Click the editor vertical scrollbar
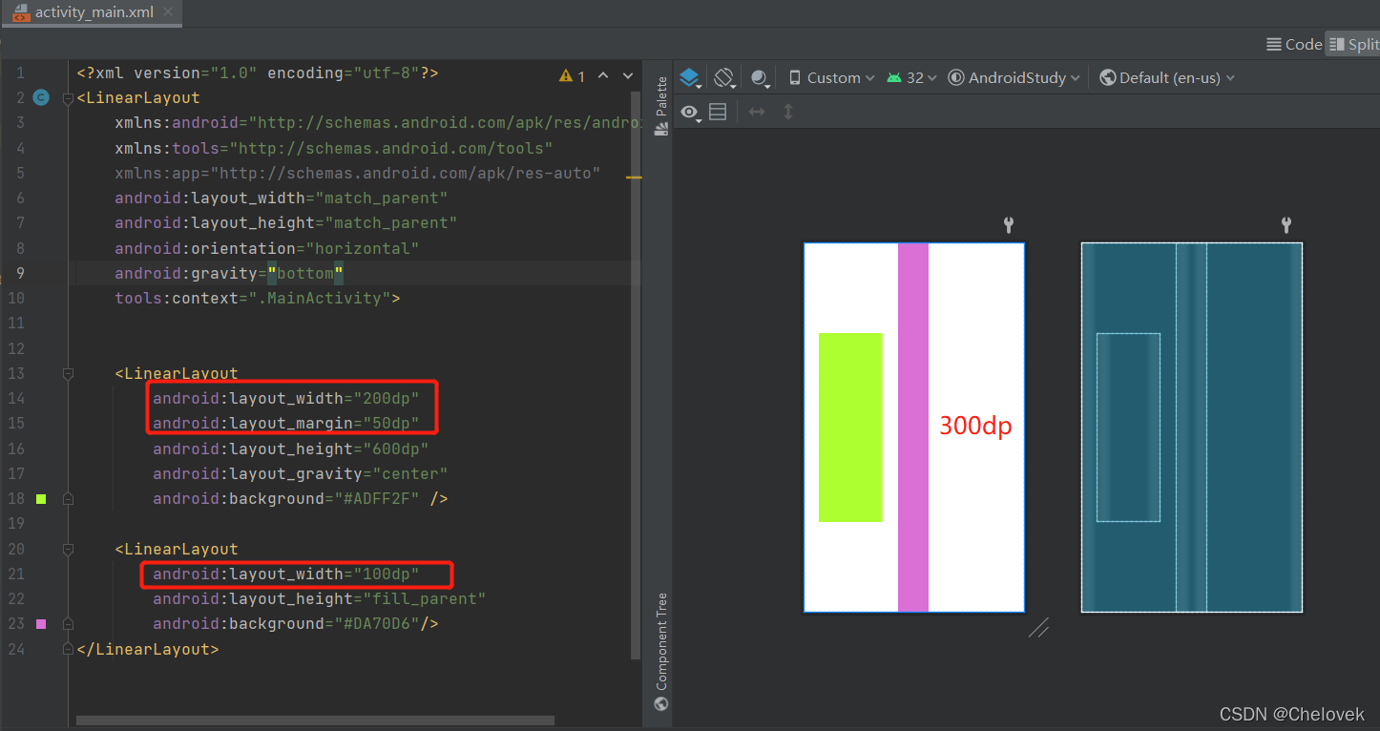 (x=637, y=375)
